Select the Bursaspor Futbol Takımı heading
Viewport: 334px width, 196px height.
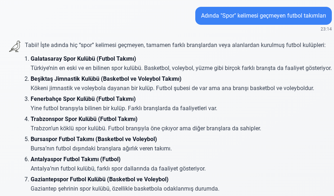pos(94,139)
